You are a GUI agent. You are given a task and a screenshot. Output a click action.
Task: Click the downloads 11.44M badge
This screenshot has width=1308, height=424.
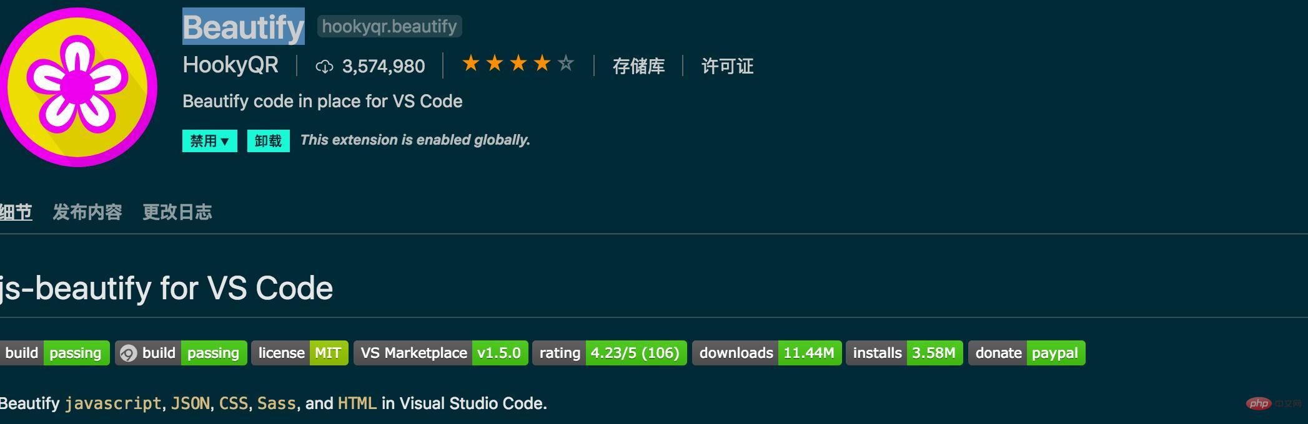pyautogui.click(x=767, y=353)
